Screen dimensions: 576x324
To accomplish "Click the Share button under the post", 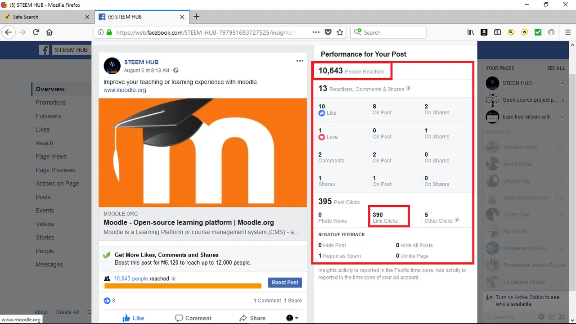I will 252,318.
